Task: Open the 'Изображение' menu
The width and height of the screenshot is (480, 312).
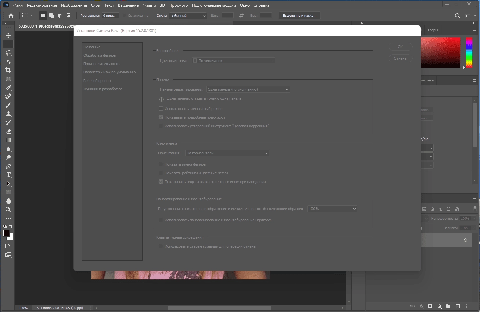Action: [74, 5]
